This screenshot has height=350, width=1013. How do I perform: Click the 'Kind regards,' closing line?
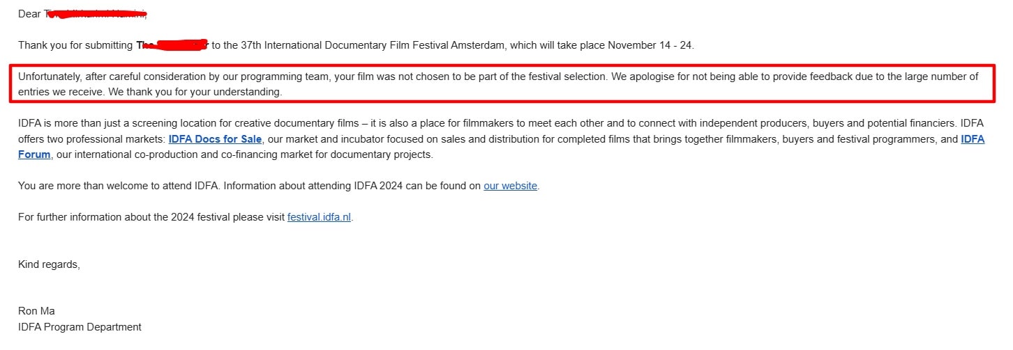point(49,264)
